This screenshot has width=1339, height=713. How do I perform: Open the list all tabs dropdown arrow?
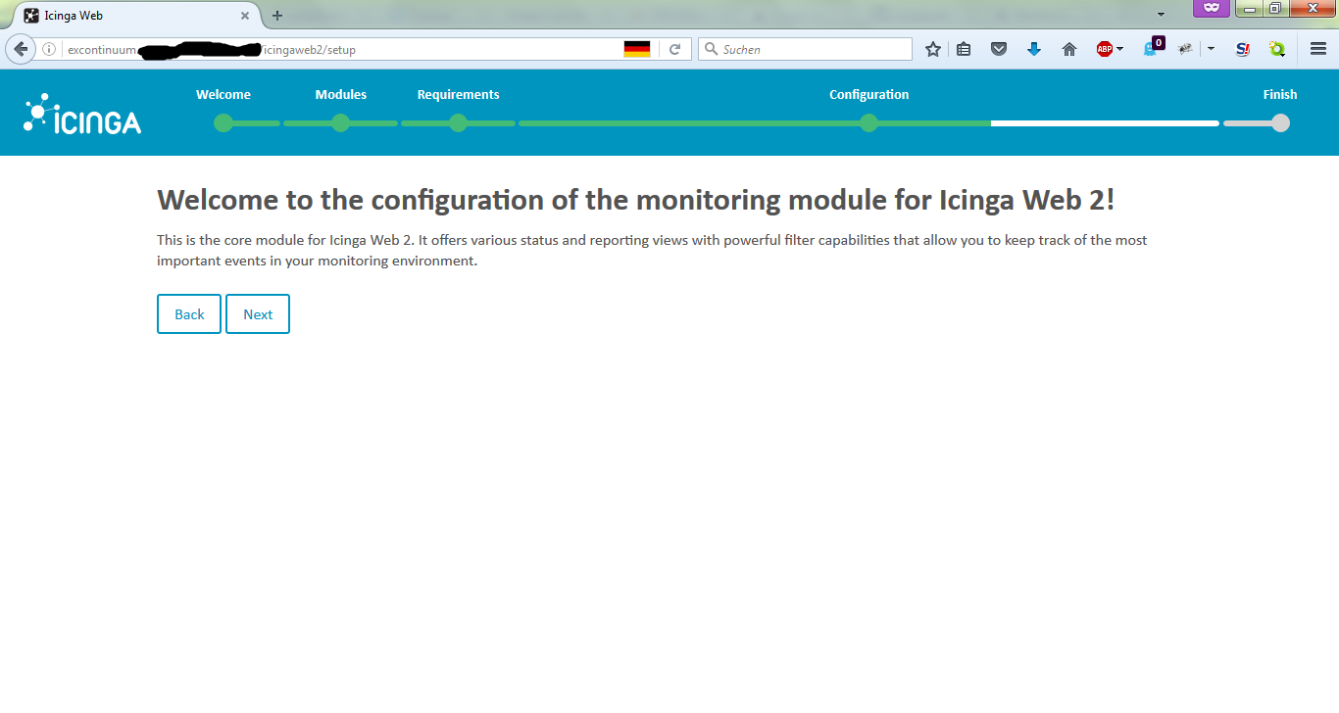1162,15
